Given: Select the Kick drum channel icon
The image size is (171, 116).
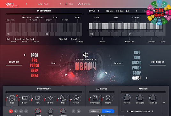Looking at the screenshot, I should pos(12,98).
